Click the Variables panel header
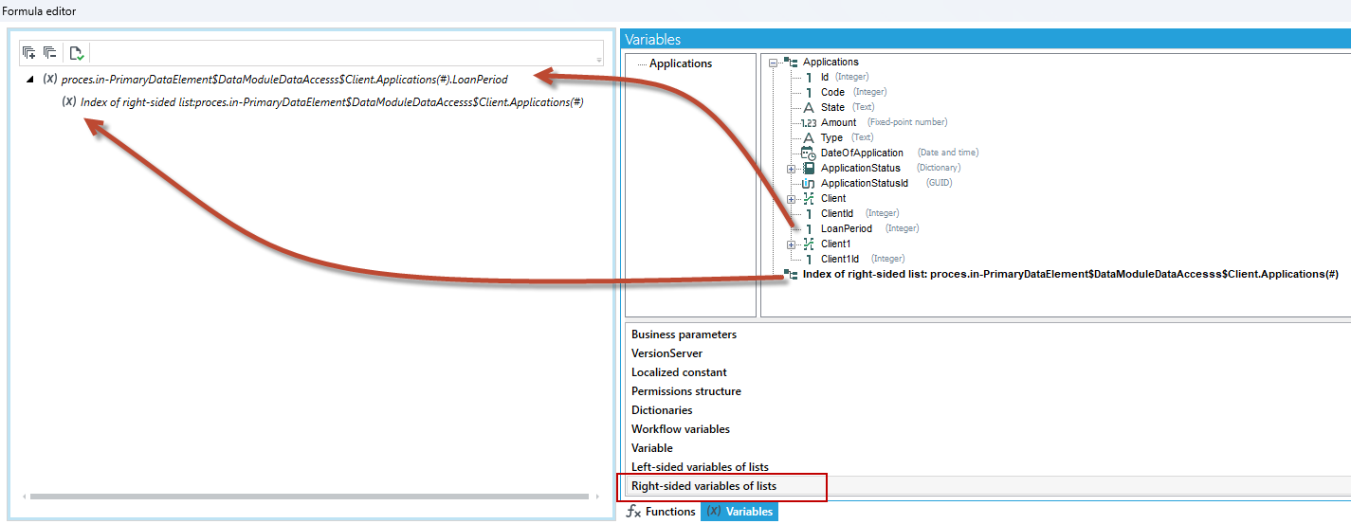Image resolution: width=1351 pixels, height=524 pixels. (x=986, y=40)
